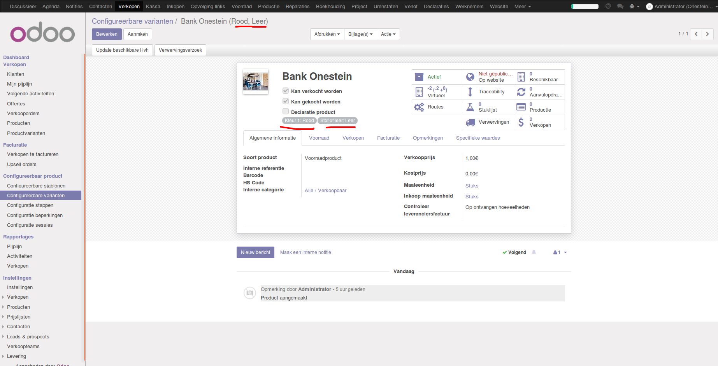Switch to the Voorraad tab
The image size is (718, 366).
[319, 138]
